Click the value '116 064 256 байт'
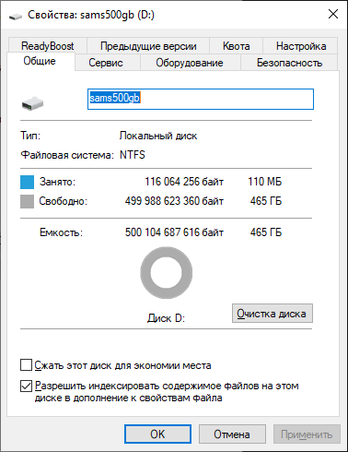This screenshot has width=348, height=452. click(184, 182)
